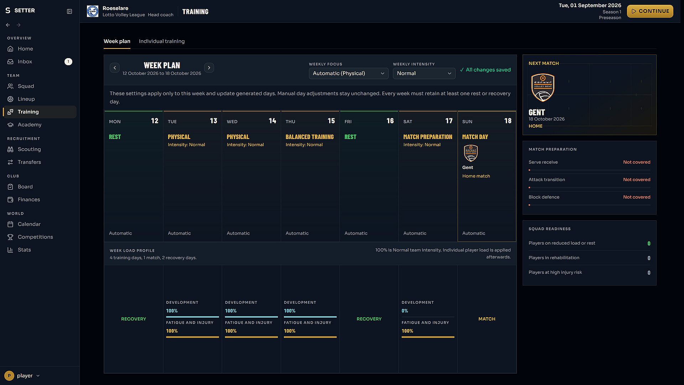Open the Weekly Intensity dropdown
684x385 pixels.
[424, 73]
